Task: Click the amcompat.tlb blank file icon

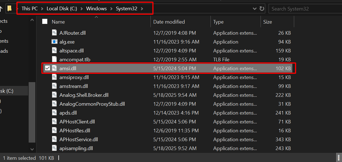Action: coord(54,60)
